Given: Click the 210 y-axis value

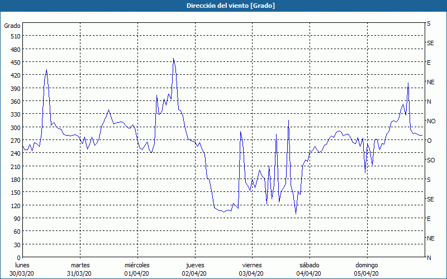Looking at the screenshot, I should pyautogui.click(x=16, y=166).
